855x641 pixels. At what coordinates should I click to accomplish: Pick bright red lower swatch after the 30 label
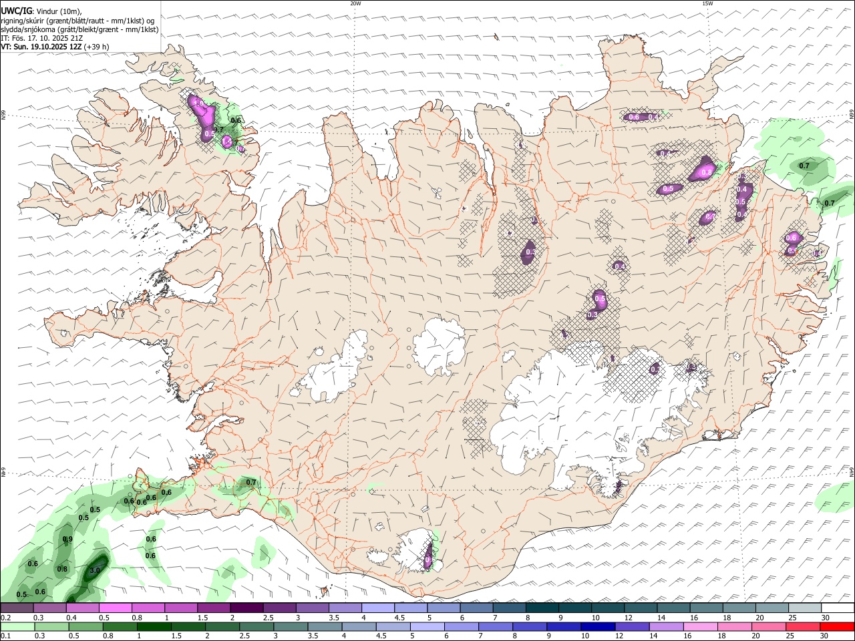838,626
